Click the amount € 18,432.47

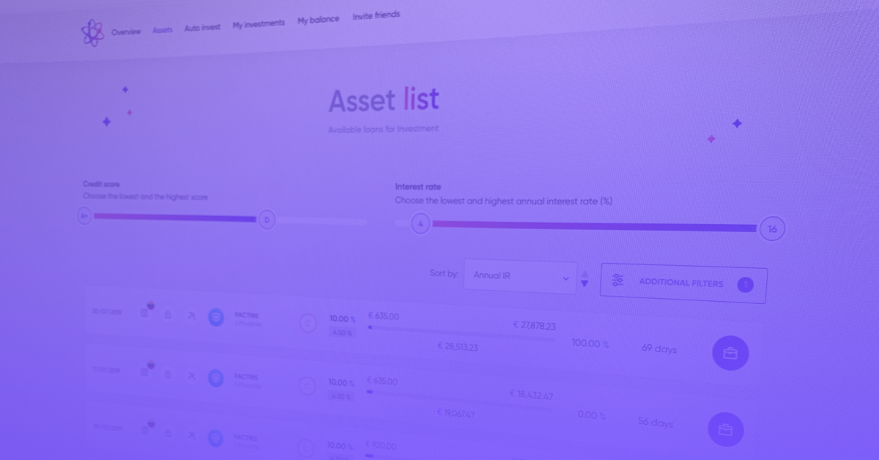(531, 395)
